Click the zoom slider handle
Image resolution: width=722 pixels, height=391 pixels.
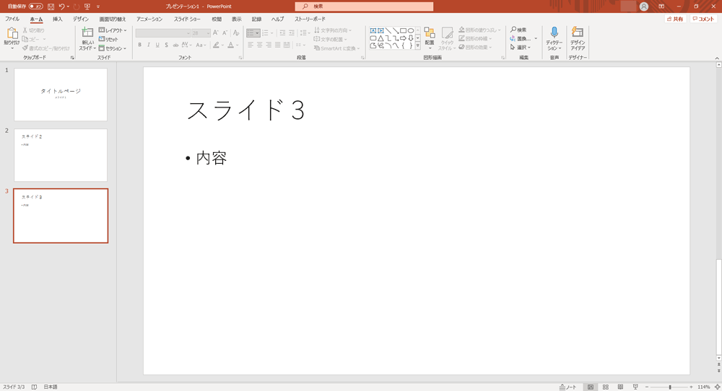(670, 387)
